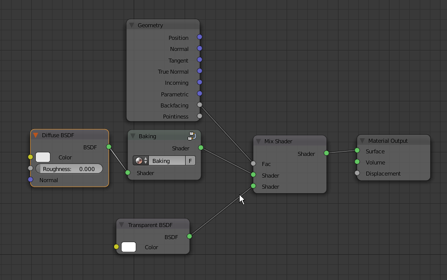Click the Geometry Position output socket
Viewport: 447px width, 280px height.
[x=200, y=37]
